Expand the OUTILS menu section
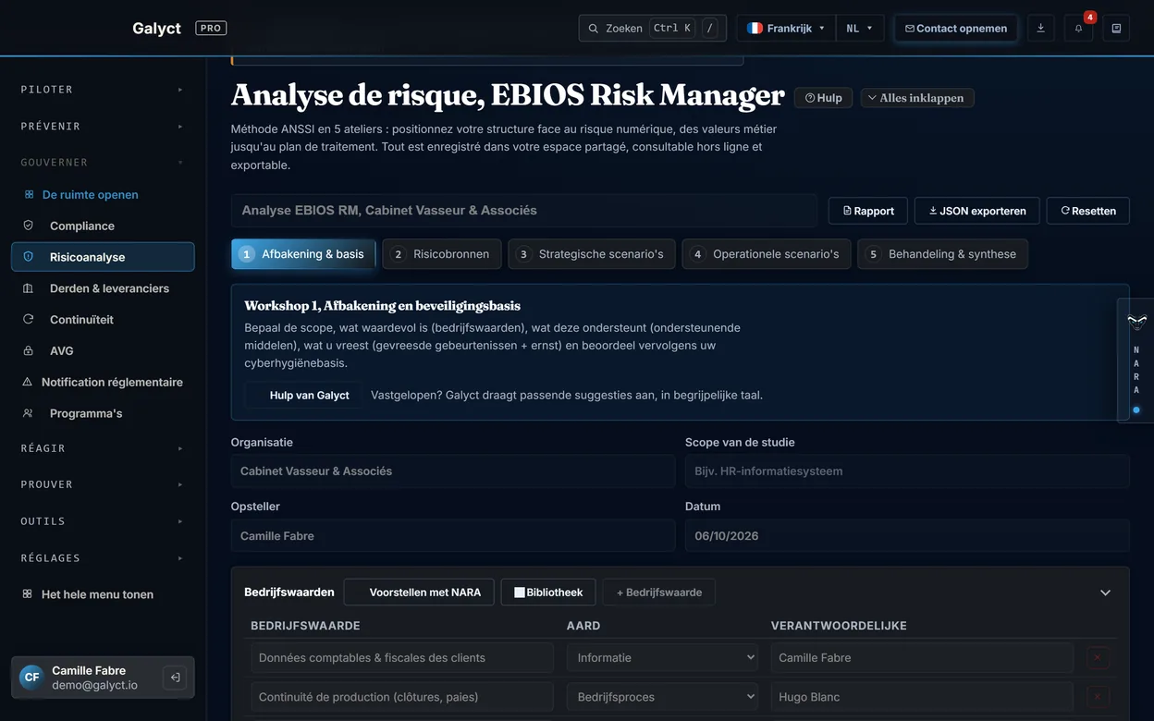Screen dimensions: 1154x721 point(102,521)
